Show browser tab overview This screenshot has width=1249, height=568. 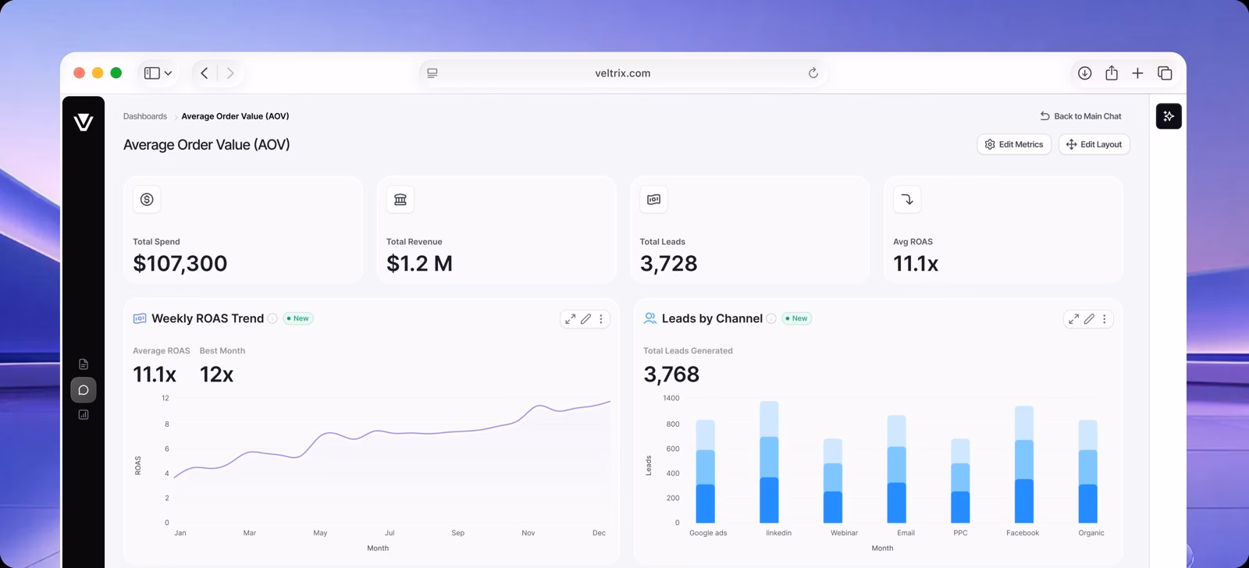pos(1165,73)
